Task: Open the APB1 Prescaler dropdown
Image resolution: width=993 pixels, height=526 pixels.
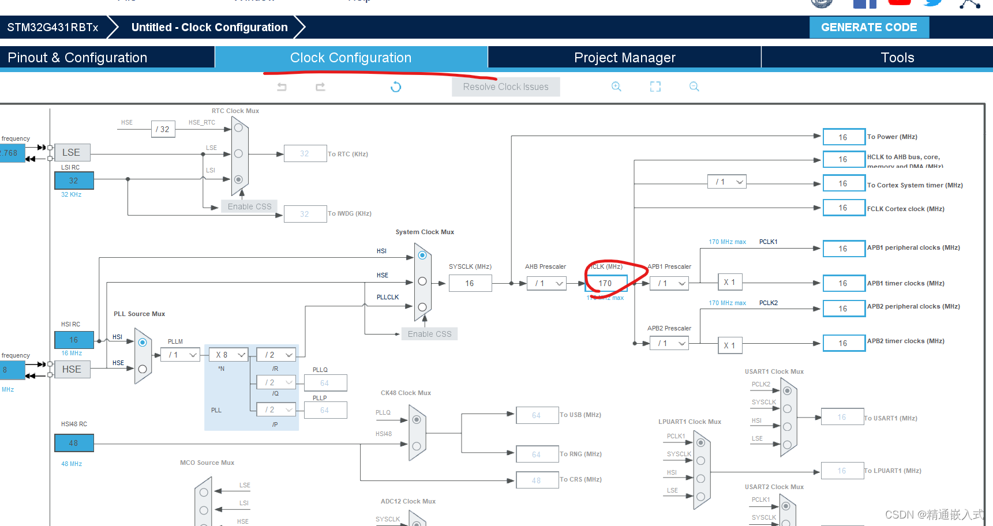Action: click(669, 283)
